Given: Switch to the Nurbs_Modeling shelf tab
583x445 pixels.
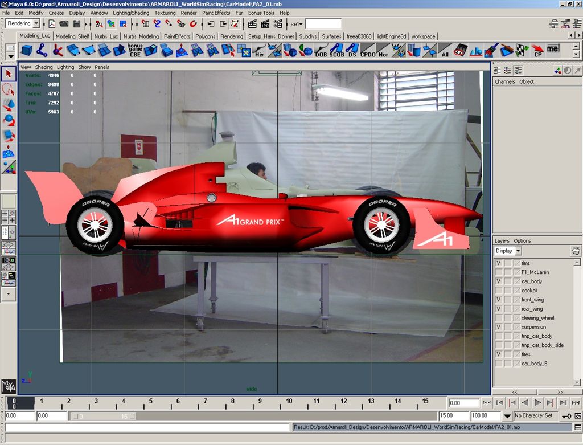Looking at the screenshot, I should click(x=141, y=36).
